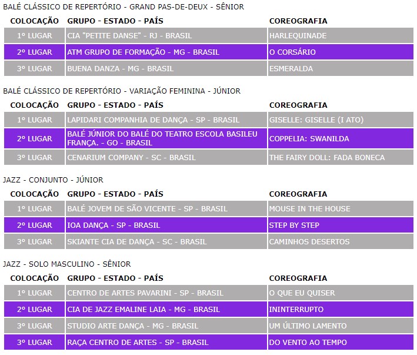Image resolution: width=417 pixels, height=355 pixels.
Task: Select IOA Dança group row
Action: point(114,225)
